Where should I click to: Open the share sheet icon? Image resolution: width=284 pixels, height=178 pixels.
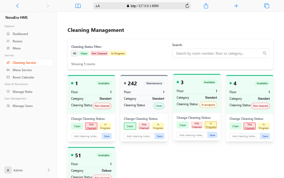pyautogui.click(x=206, y=6)
